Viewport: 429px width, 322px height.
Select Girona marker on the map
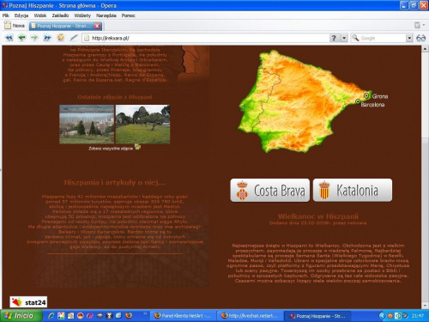tap(366, 95)
